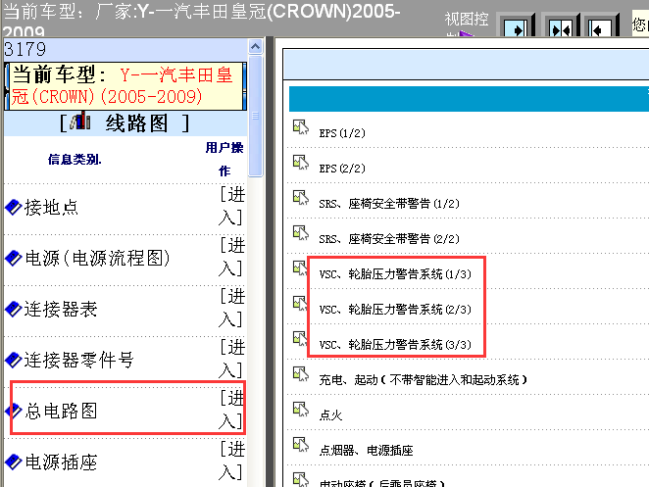This screenshot has width=649, height=487.
Task: Click icon beside 点火 entry
Action: 301,410
